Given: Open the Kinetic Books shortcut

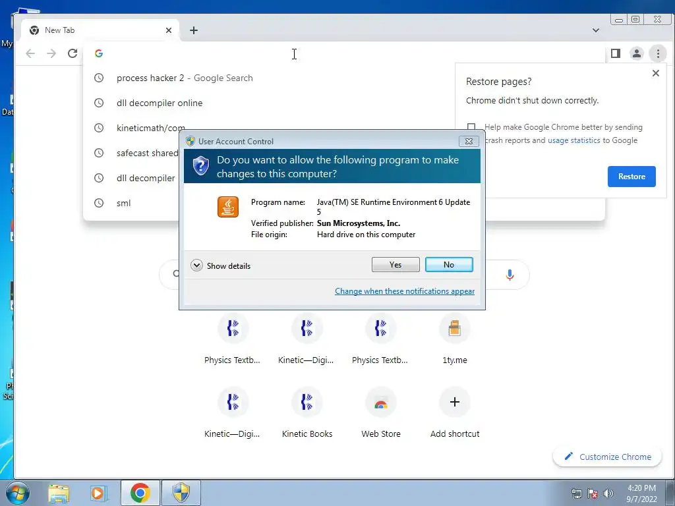Looking at the screenshot, I should click(307, 413).
